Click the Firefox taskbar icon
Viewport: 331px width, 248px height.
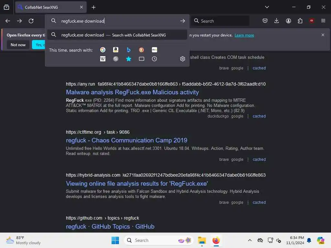tap(216, 240)
